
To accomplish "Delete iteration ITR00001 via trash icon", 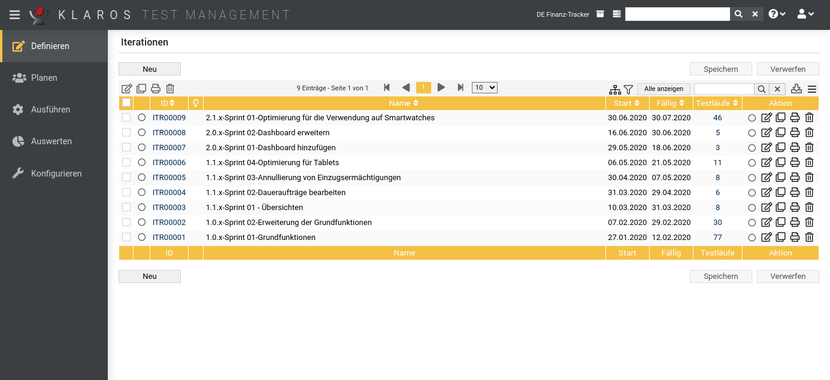I will pyautogui.click(x=809, y=237).
